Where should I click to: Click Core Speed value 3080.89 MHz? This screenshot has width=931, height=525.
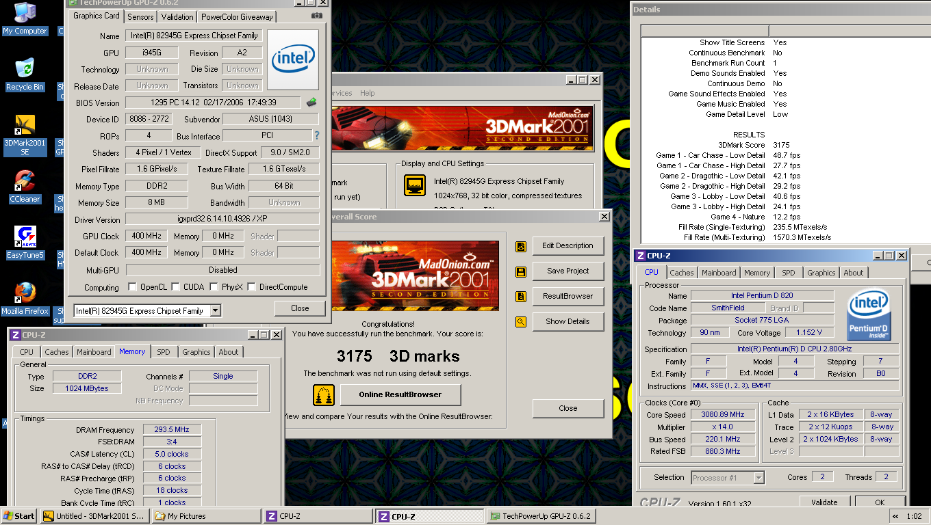pos(722,415)
